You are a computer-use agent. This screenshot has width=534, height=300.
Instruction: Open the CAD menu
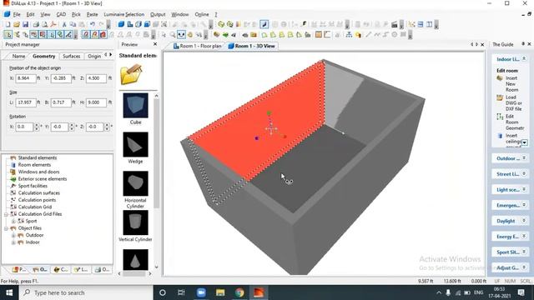tap(61, 15)
